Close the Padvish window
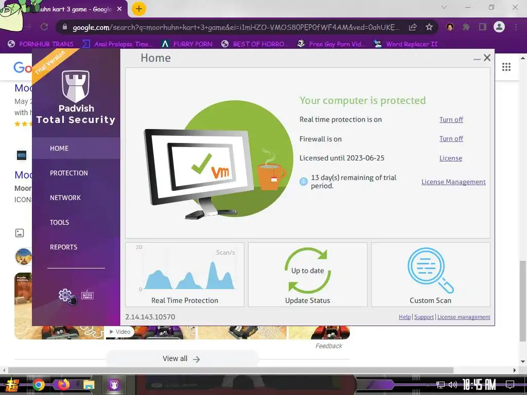 tap(487, 58)
